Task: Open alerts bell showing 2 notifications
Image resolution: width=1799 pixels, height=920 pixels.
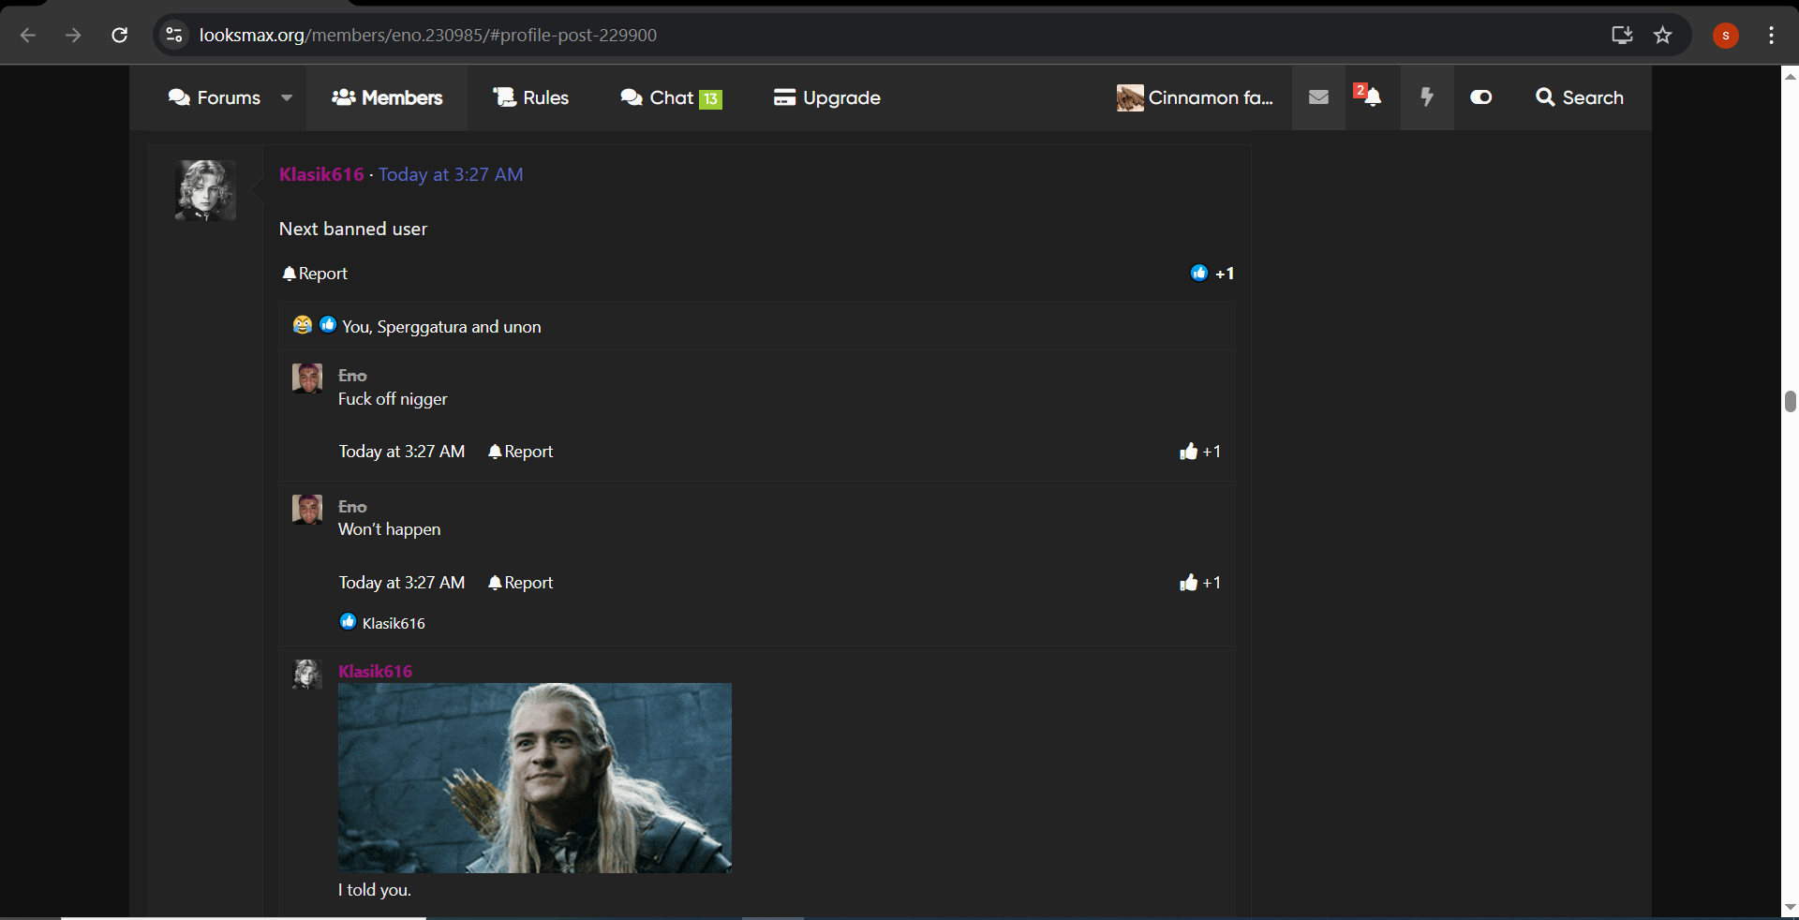Action: point(1371,98)
